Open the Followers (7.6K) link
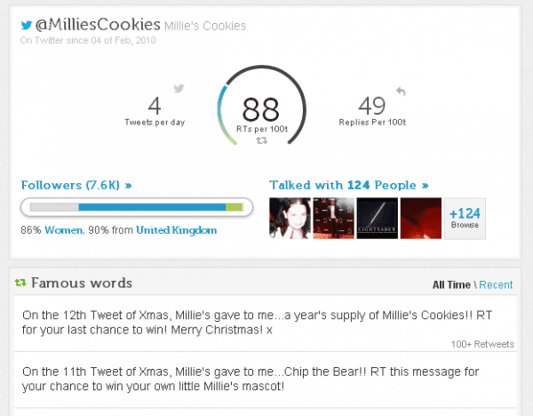 pos(76,186)
